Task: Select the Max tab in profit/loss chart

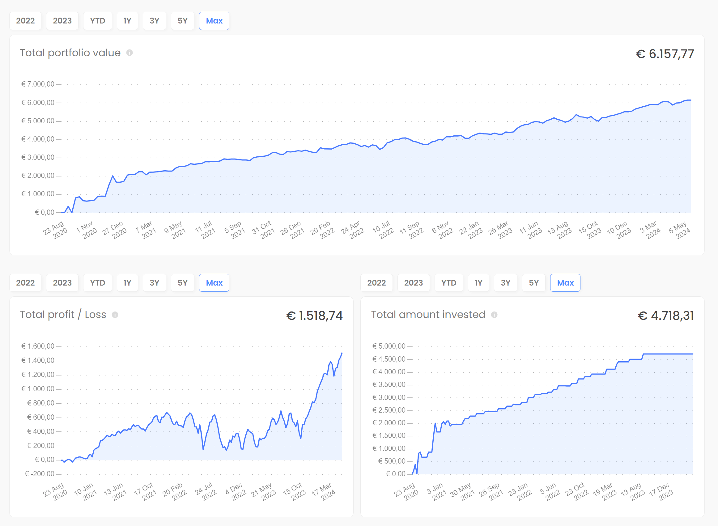Action: pyautogui.click(x=214, y=282)
